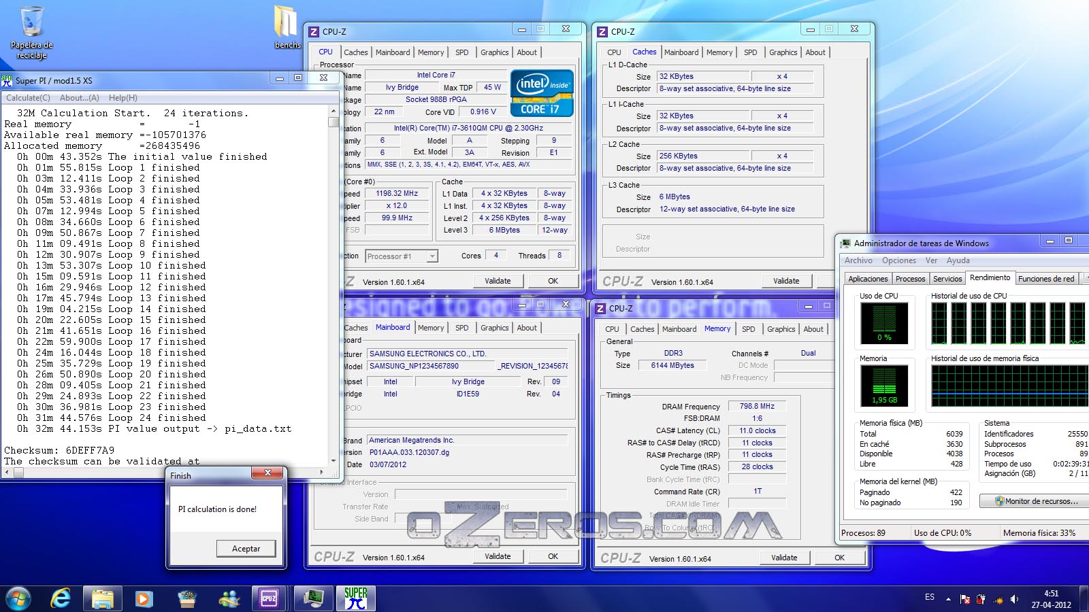Click the Z icon of the CPU-Z caches window
The width and height of the screenshot is (1089, 612).
coord(602,32)
